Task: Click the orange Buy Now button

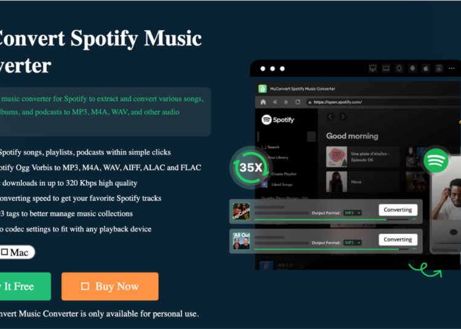Action: [x=110, y=287]
